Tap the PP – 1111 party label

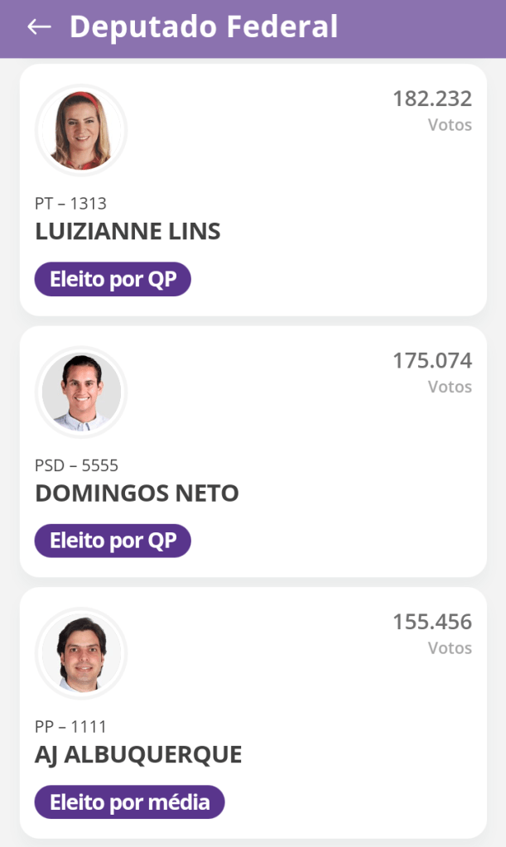pyautogui.click(x=70, y=727)
